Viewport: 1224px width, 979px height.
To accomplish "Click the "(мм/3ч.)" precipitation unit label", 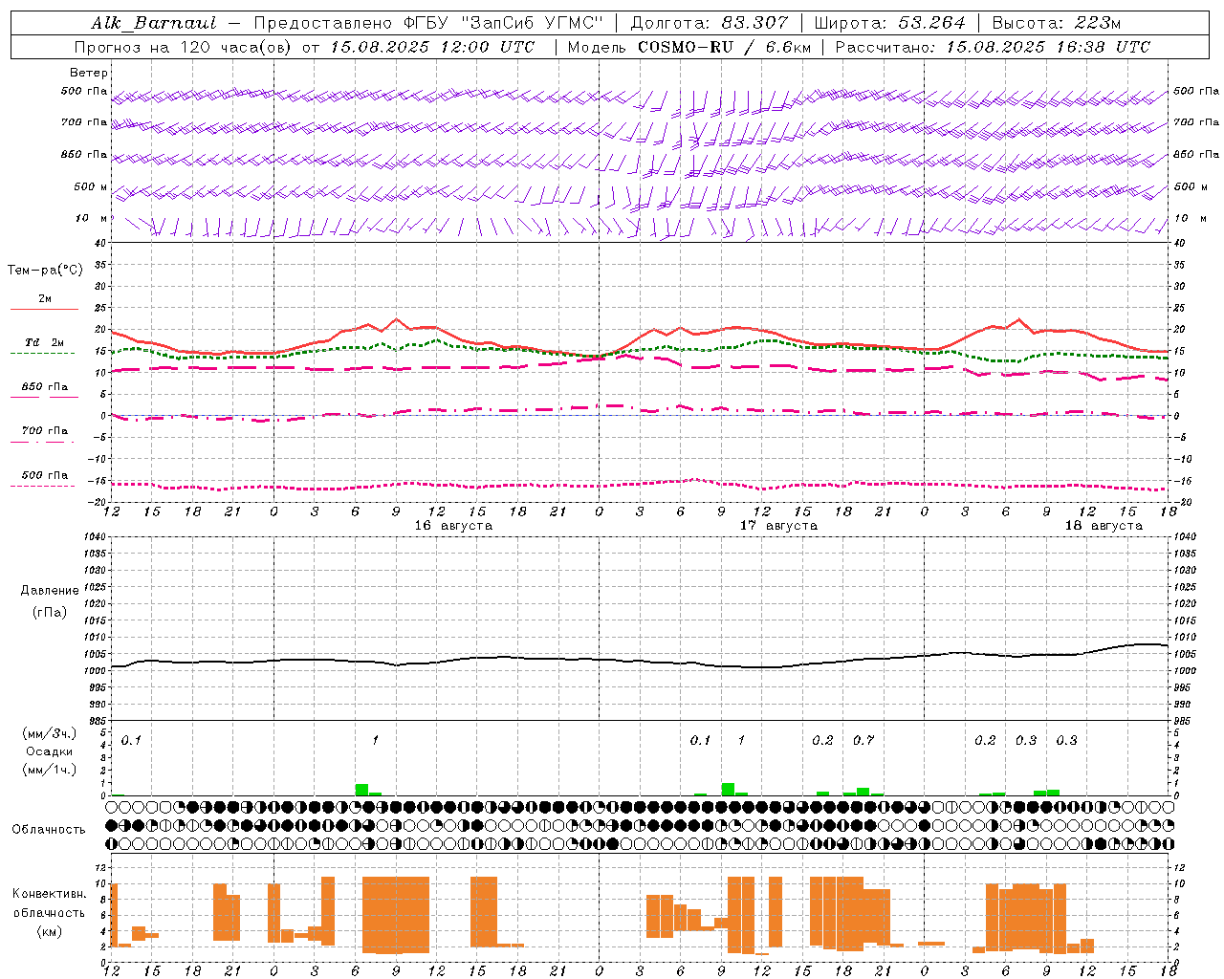I will 50,733.
